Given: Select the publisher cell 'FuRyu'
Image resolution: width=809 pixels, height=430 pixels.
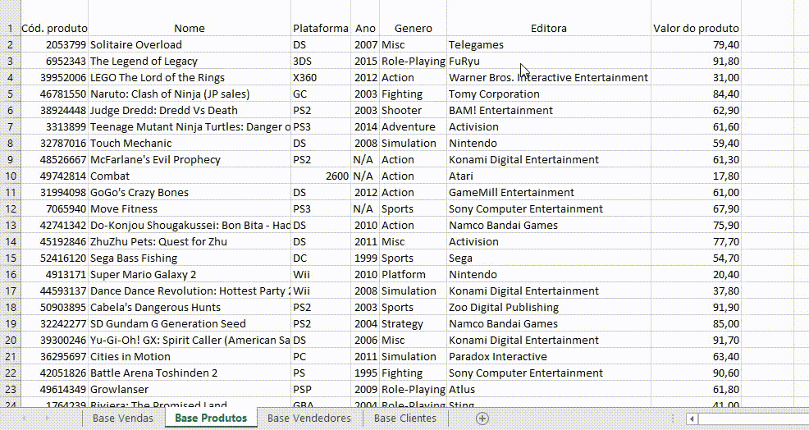Looking at the screenshot, I should point(548,62).
